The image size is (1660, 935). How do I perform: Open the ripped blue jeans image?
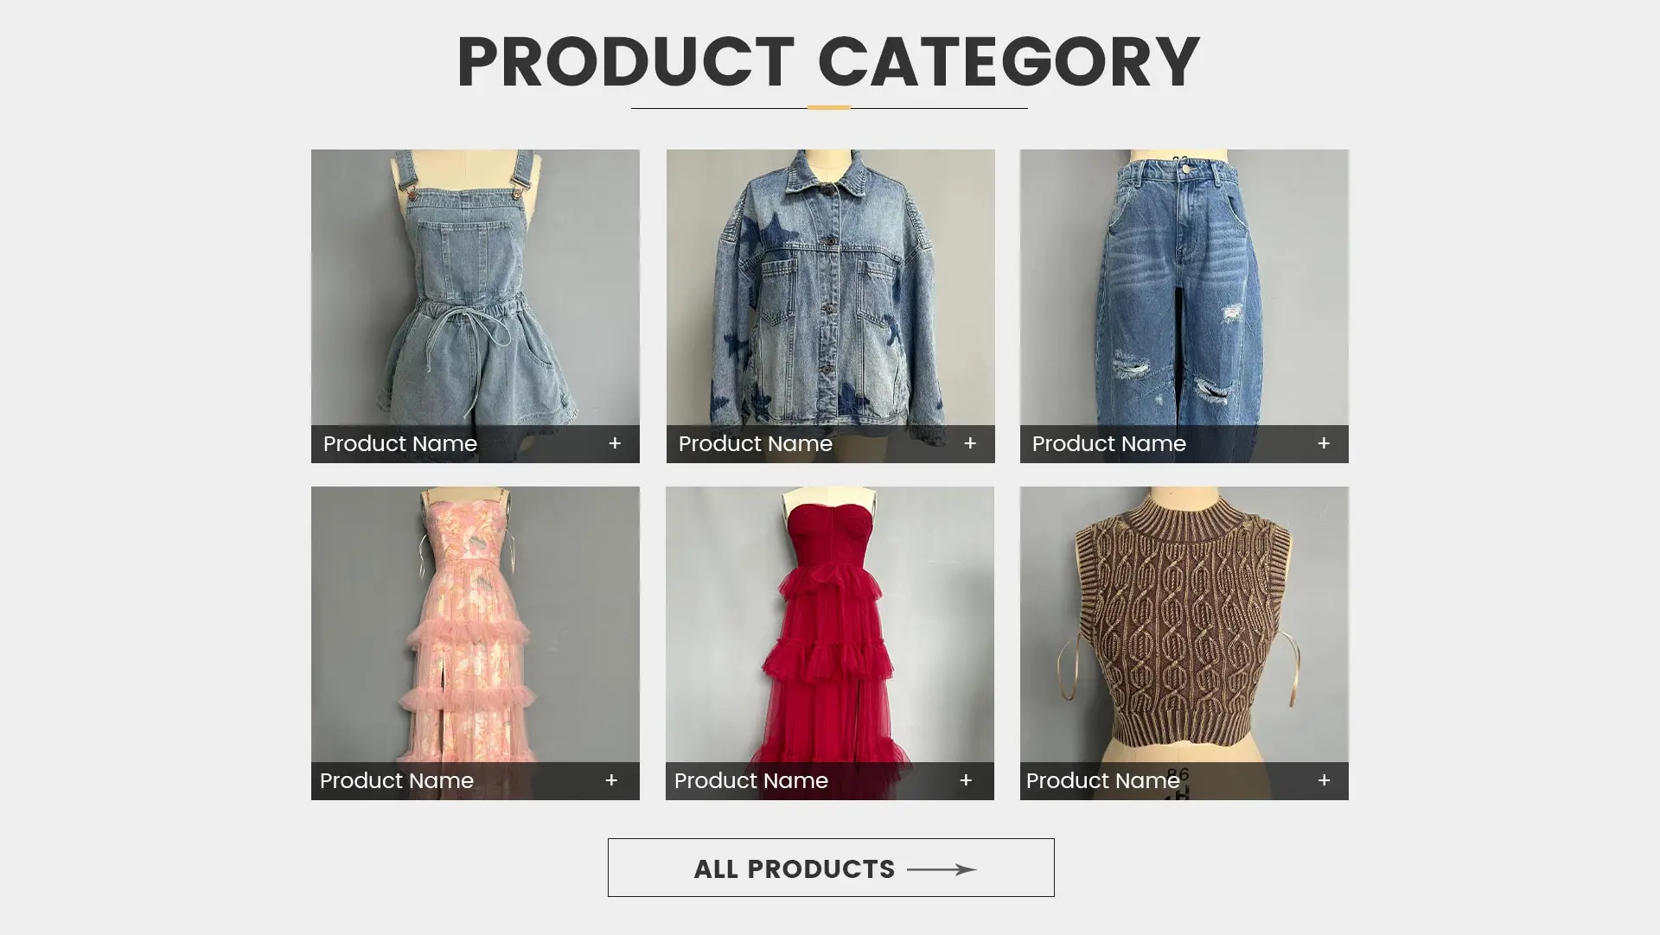[x=1184, y=288]
